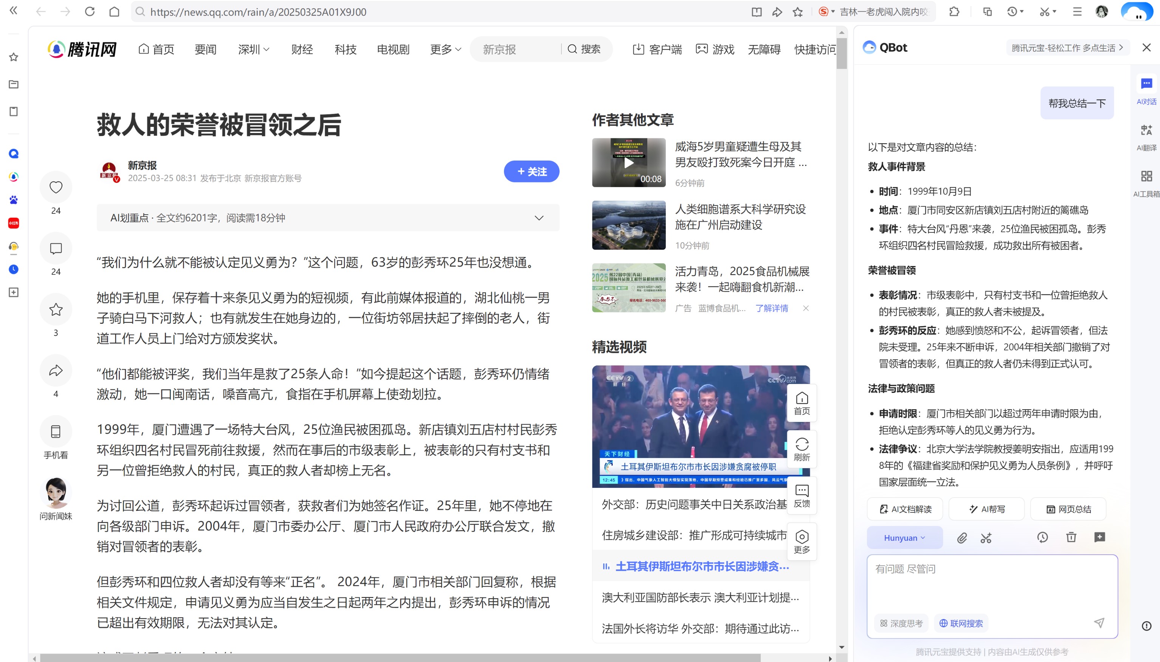Expand the AI划重点 summary section
The image size is (1160, 662).
click(540, 218)
